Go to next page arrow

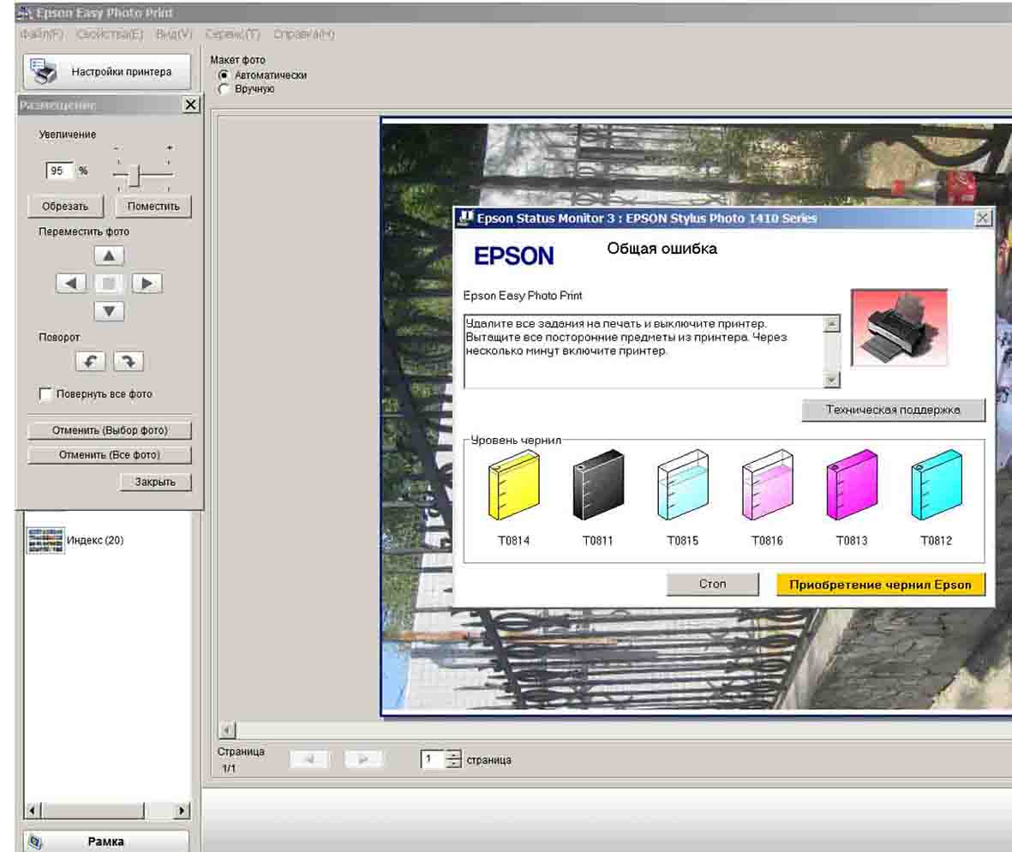coord(363,759)
